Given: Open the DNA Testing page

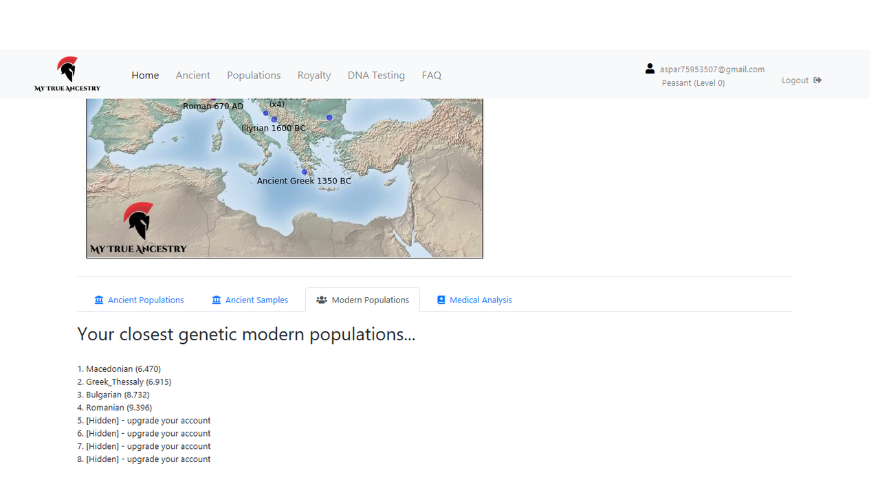Looking at the screenshot, I should pos(376,75).
